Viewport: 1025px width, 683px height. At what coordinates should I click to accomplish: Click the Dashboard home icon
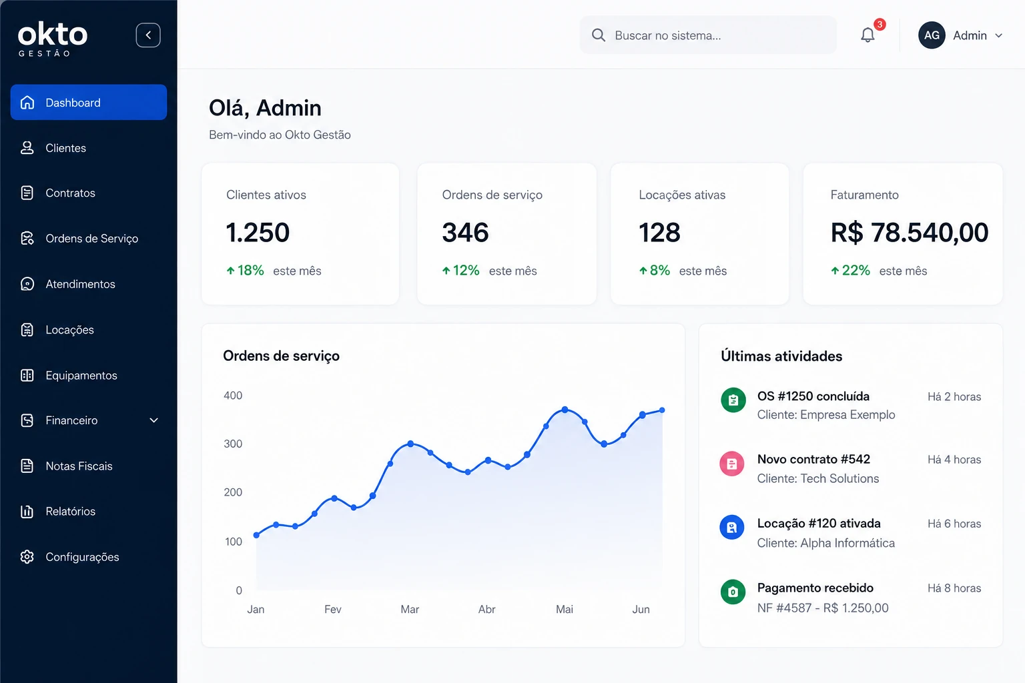27,102
